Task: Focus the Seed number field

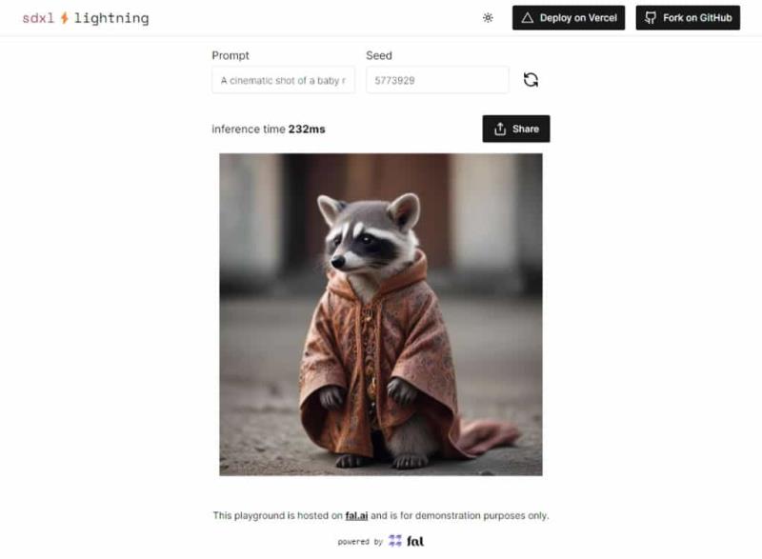Action: 437,80
